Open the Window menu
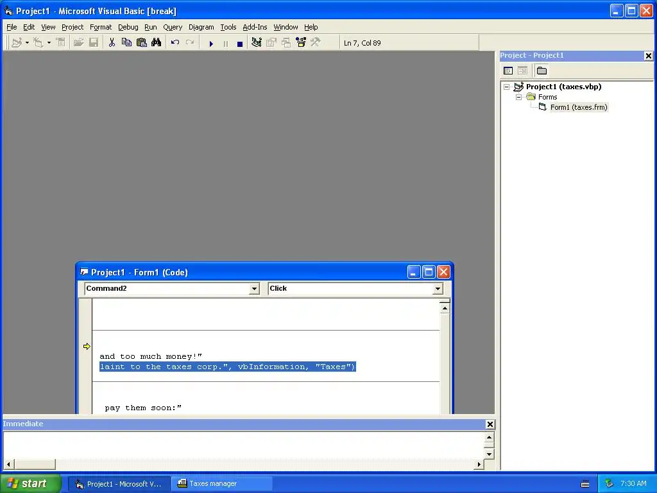 point(286,27)
